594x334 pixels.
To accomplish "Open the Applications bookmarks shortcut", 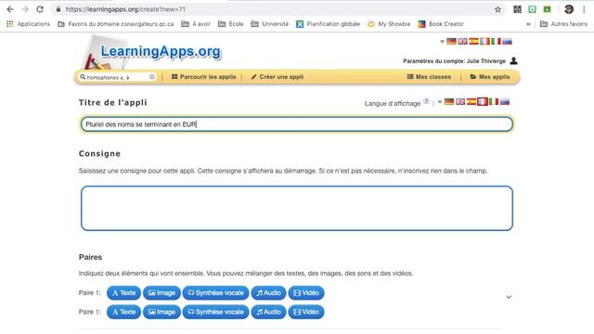I will tap(28, 24).
